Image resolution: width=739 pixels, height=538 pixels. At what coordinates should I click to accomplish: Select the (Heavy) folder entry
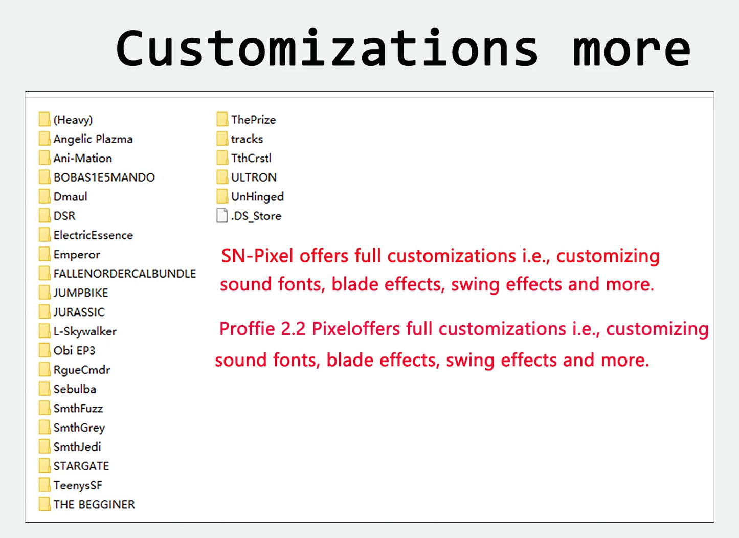66,119
